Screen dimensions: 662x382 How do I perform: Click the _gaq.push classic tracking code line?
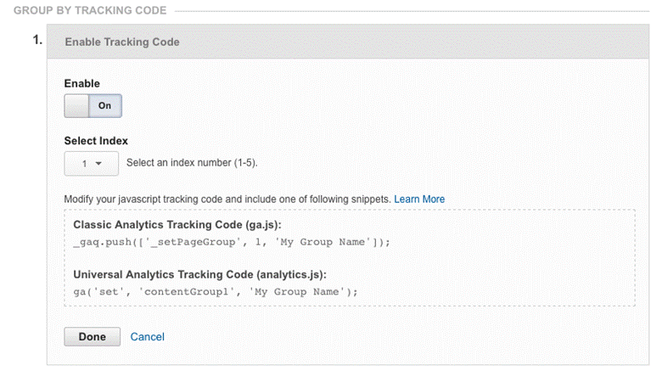point(232,241)
